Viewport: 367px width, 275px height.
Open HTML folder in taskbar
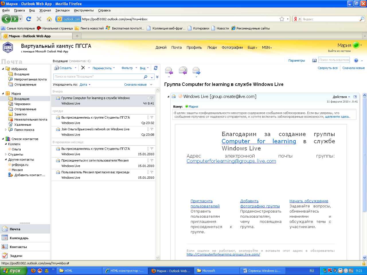click(x=79, y=271)
